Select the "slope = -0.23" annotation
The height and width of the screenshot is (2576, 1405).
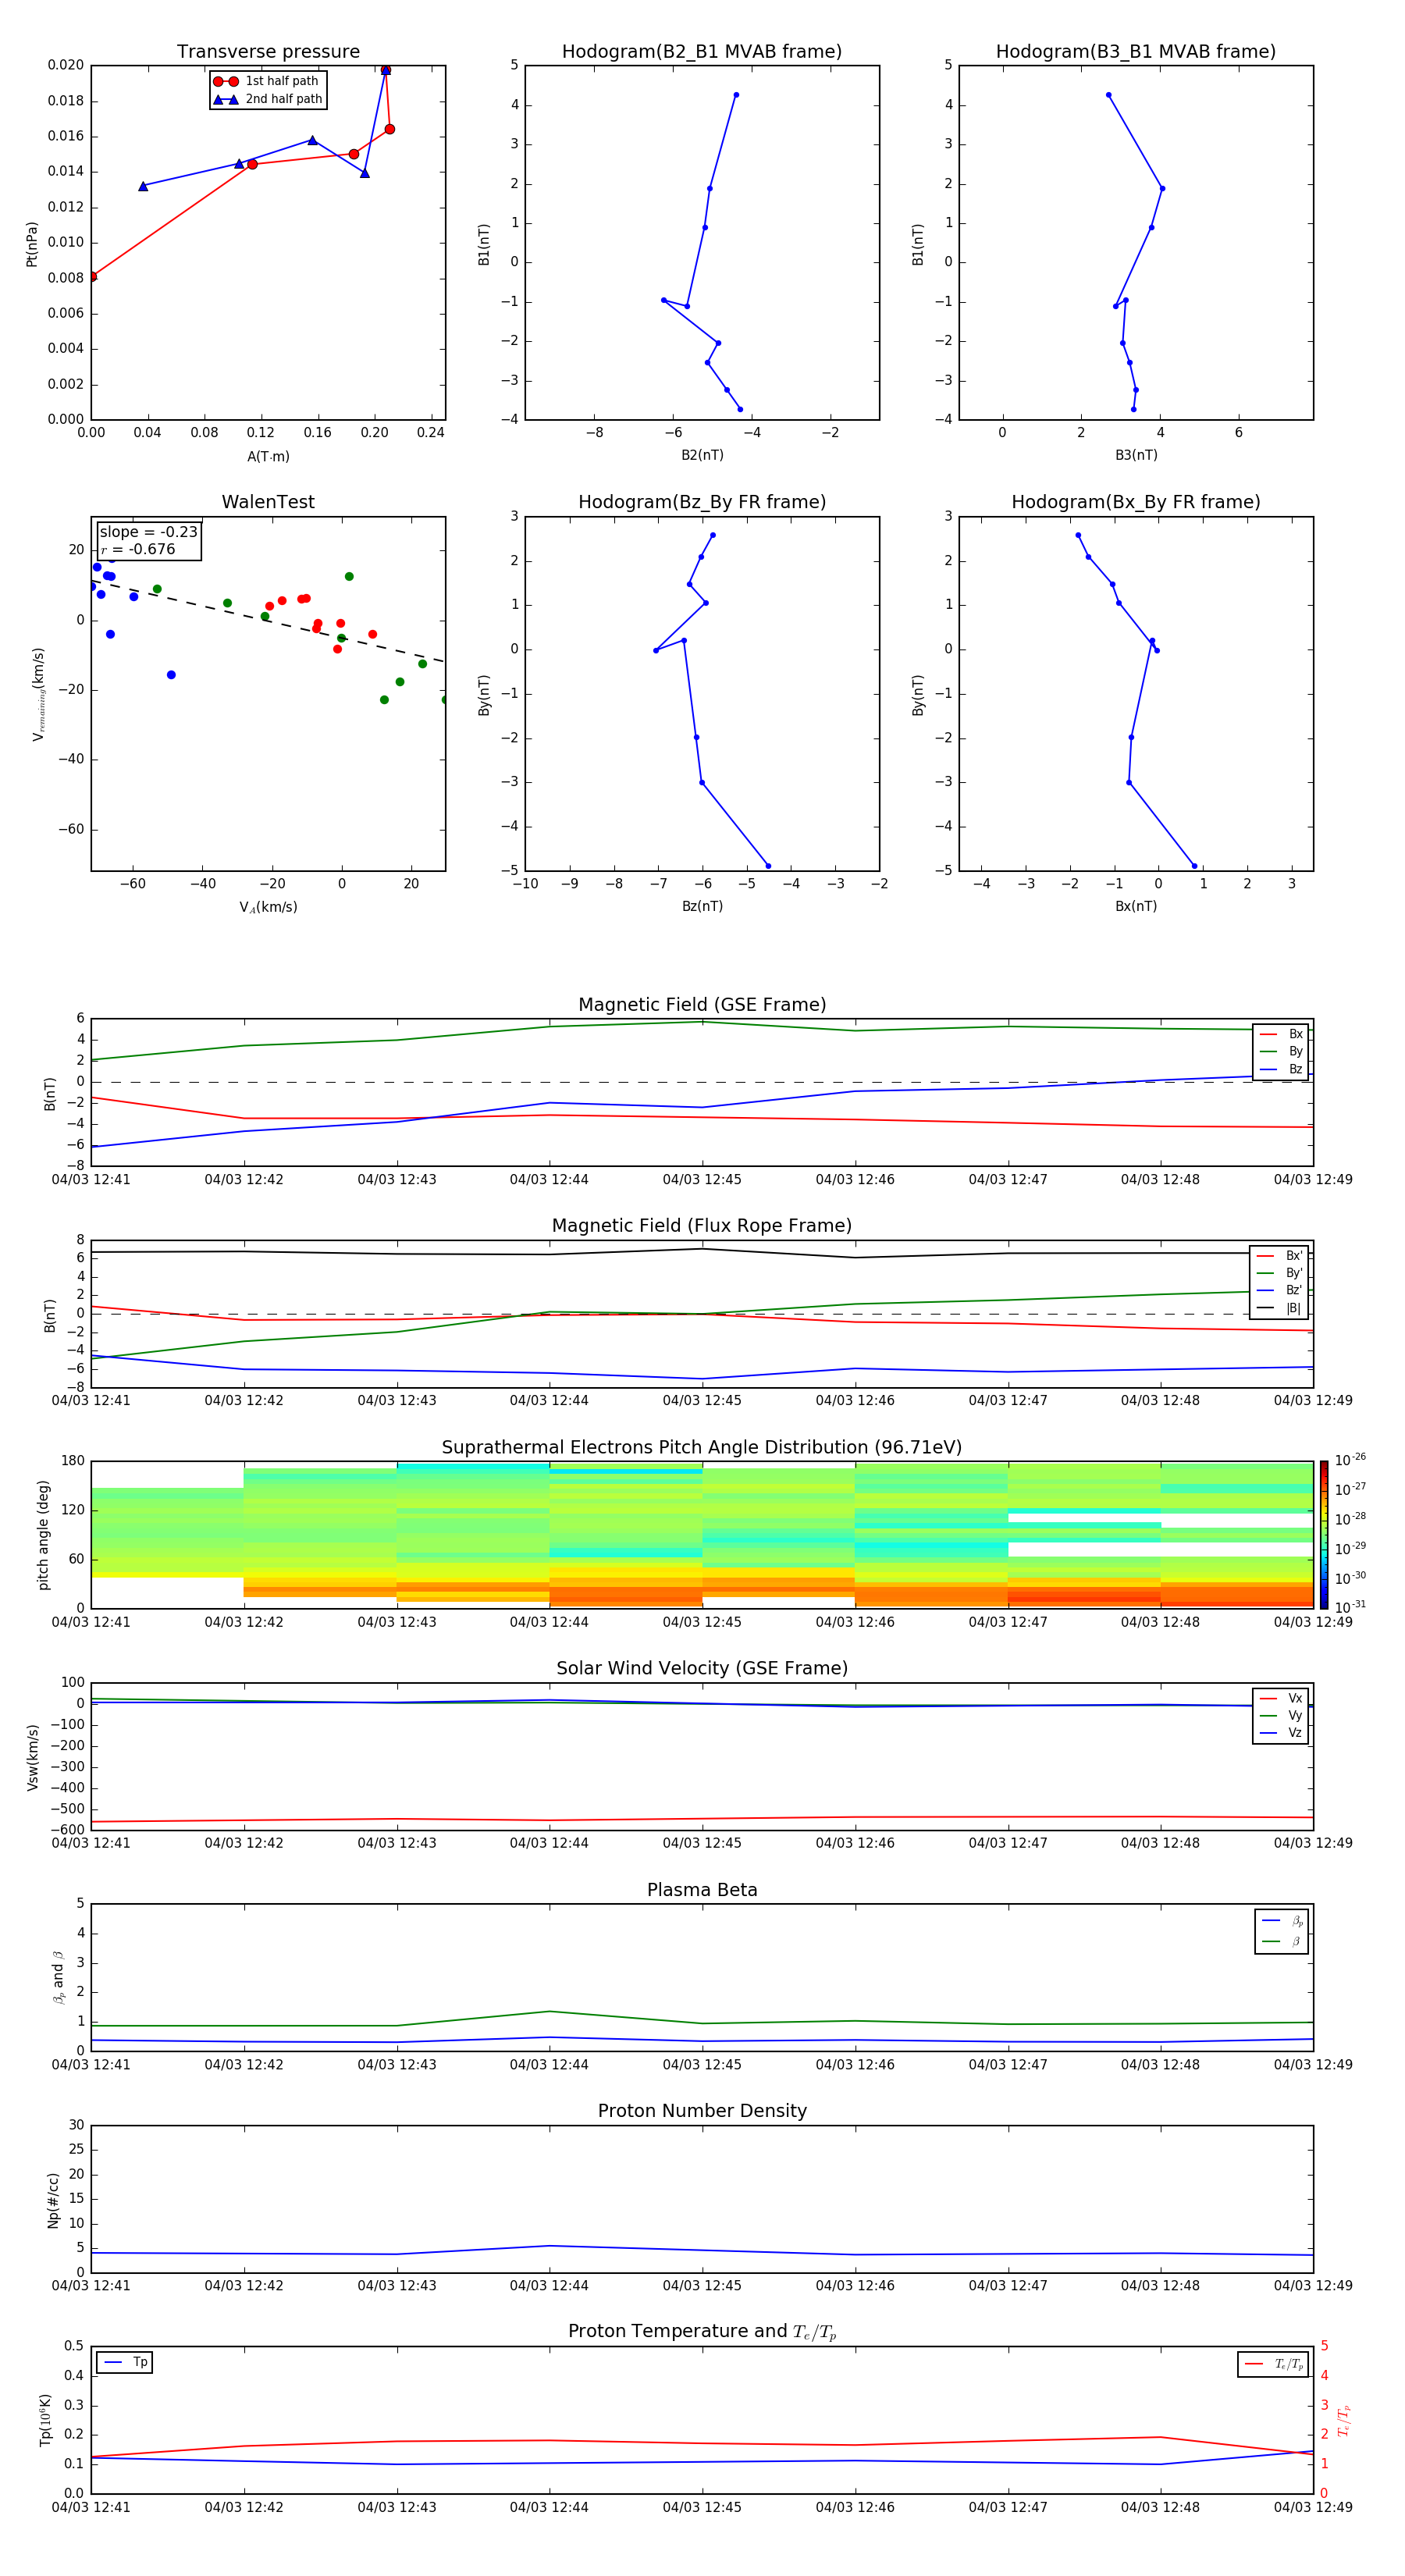(148, 532)
